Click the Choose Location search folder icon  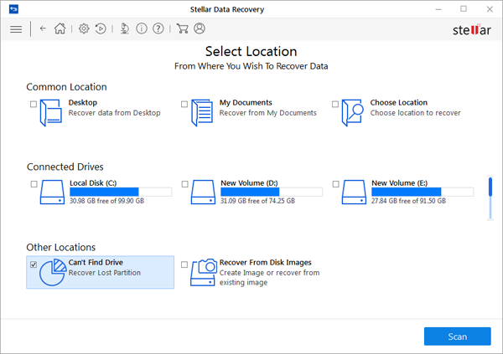[x=353, y=112]
